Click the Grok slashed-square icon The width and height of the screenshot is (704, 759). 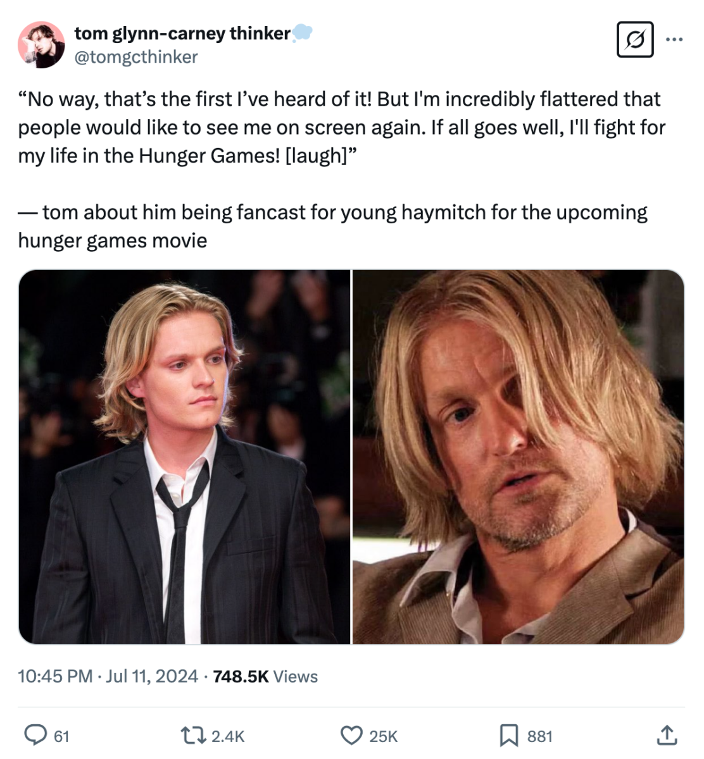(635, 39)
